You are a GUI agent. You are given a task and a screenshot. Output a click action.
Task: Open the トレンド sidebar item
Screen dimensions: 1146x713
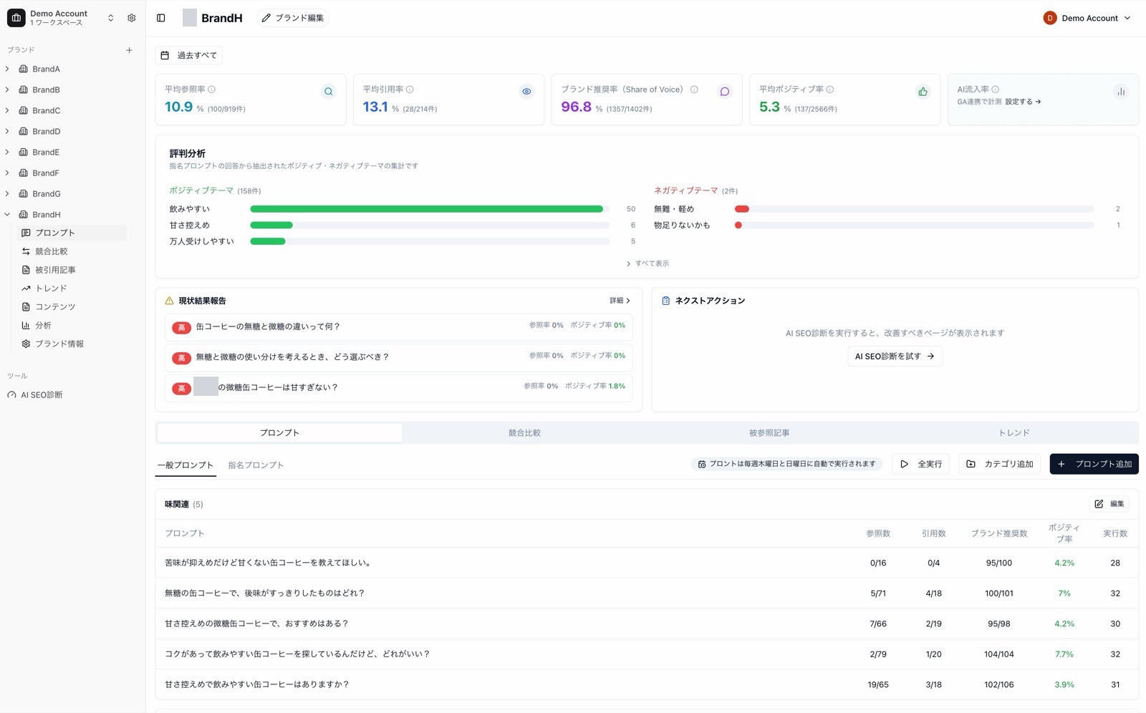72,288
